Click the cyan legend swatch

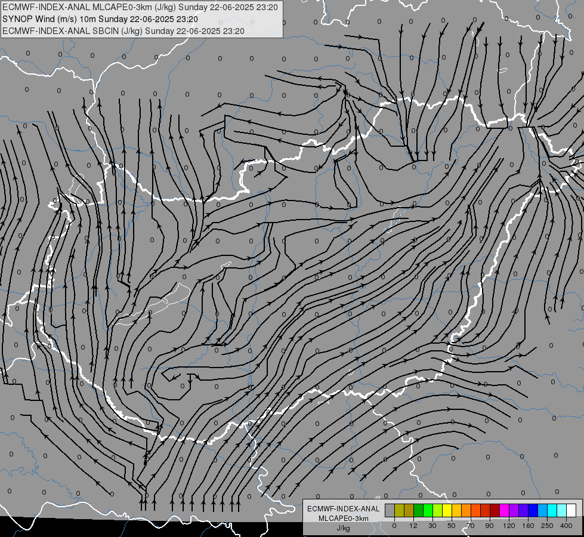552,510
